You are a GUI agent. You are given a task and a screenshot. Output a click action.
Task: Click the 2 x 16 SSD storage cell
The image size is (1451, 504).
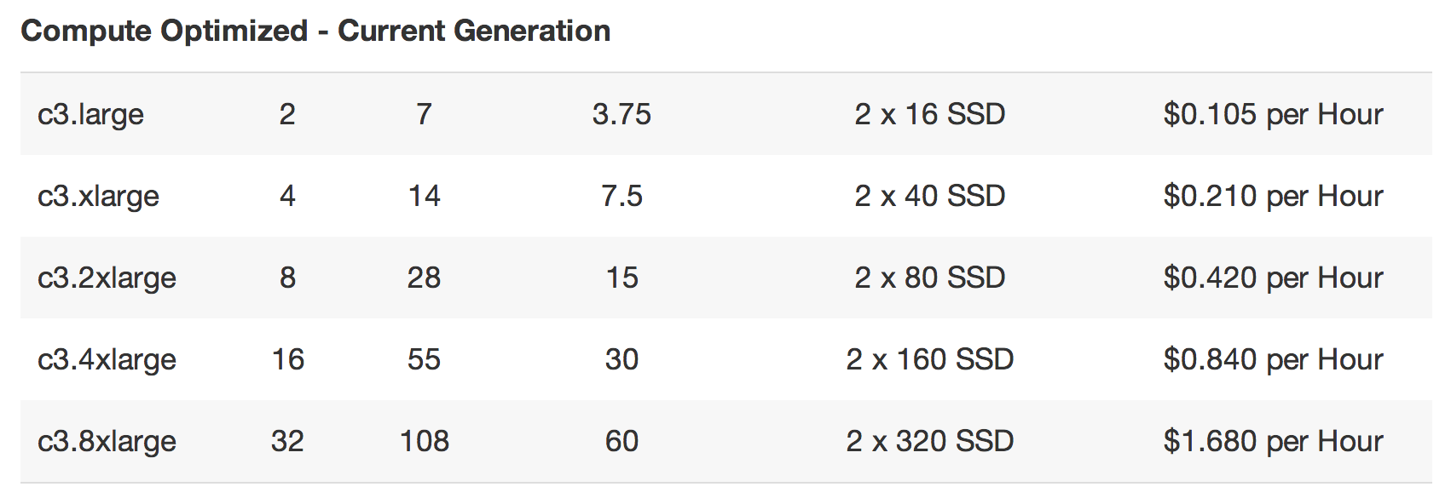coord(929,114)
